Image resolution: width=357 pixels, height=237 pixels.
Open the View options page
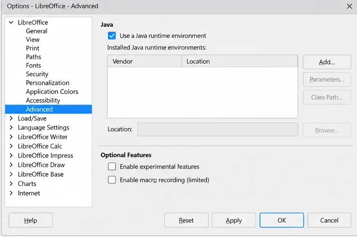(x=32, y=40)
